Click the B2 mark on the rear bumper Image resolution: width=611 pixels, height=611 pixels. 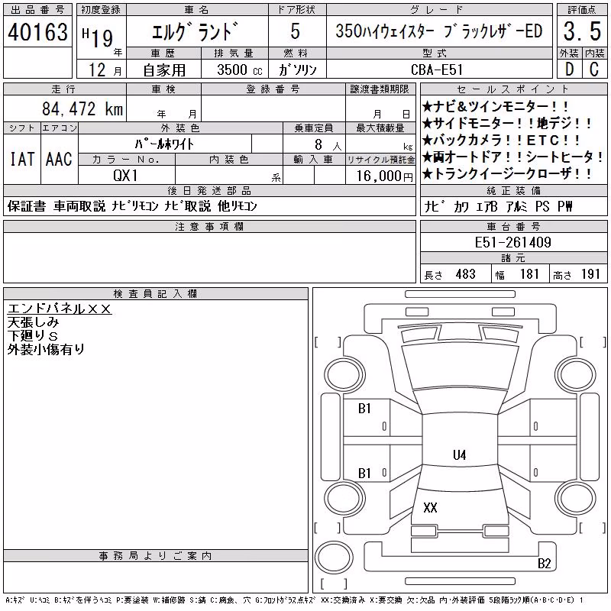(x=545, y=564)
